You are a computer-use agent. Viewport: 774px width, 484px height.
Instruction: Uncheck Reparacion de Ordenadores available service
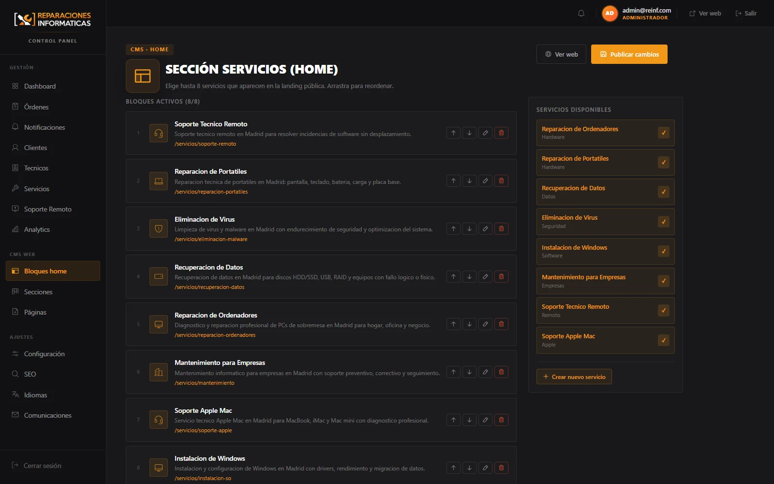coord(664,133)
